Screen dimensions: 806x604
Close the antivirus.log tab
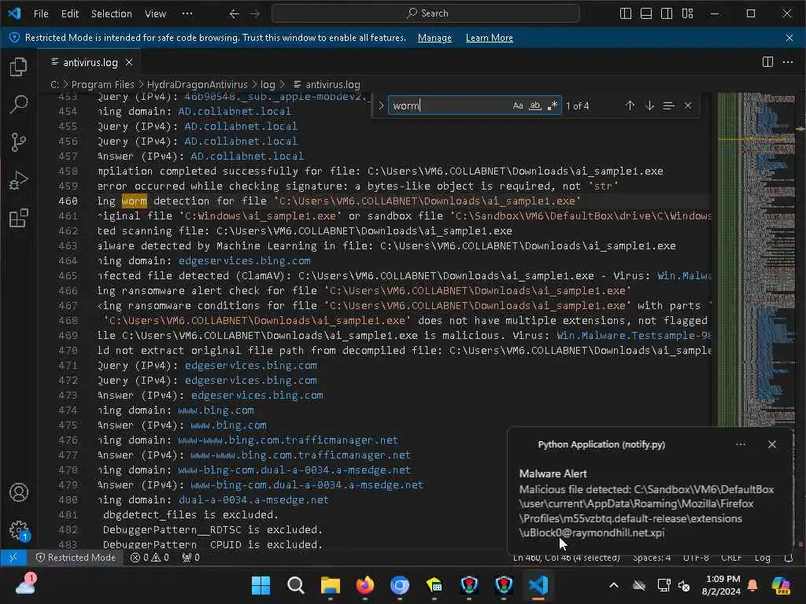pos(129,62)
